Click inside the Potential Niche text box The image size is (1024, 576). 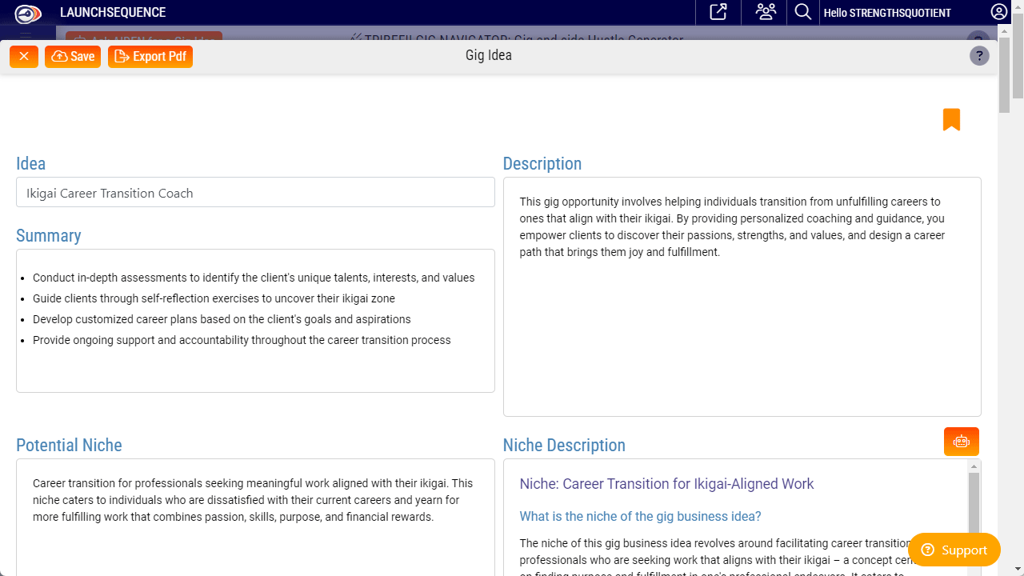255,518
